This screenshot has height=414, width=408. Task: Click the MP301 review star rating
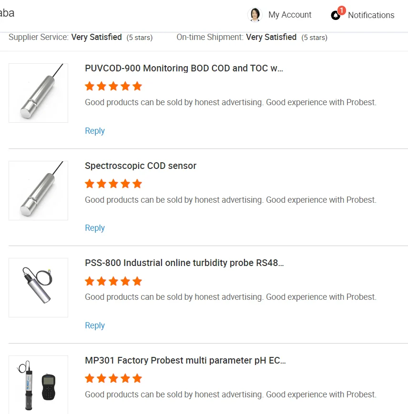coord(113,378)
